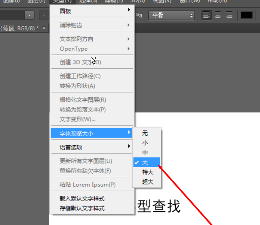Open the 文本排列方向 submenu
The height and width of the screenshot is (225, 260).
[x=92, y=39]
